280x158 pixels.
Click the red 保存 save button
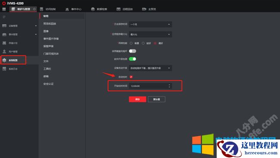137,99
